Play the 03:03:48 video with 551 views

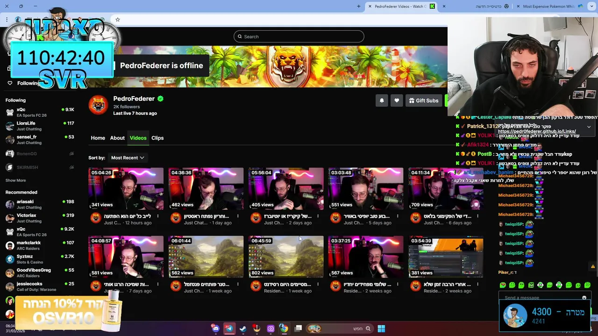(366, 189)
